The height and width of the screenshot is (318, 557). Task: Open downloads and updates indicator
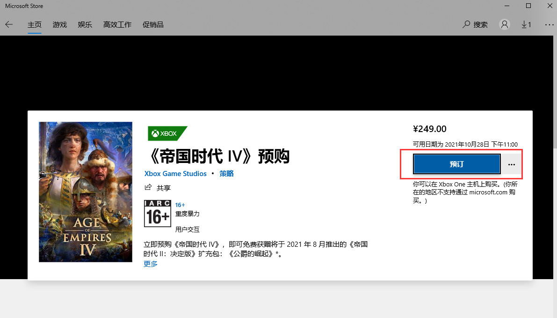[526, 24]
